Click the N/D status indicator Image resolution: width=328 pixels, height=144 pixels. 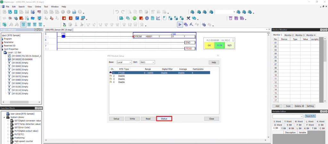click(229, 45)
